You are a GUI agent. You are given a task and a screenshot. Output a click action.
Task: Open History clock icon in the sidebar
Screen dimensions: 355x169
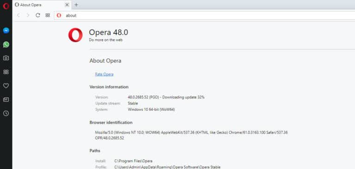pyautogui.click(x=6, y=113)
